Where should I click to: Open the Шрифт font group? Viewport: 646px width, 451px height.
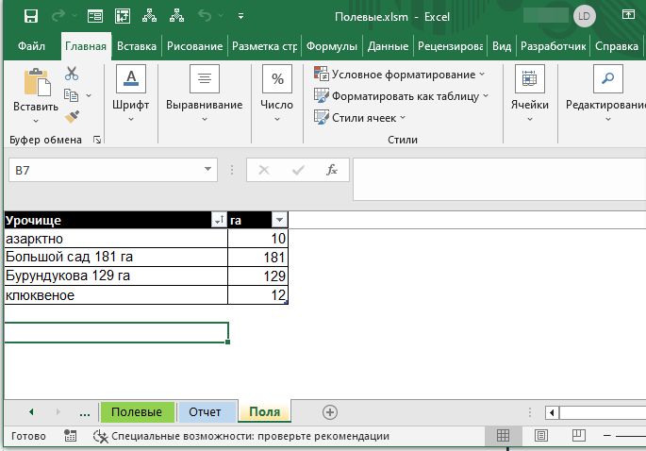[x=130, y=93]
